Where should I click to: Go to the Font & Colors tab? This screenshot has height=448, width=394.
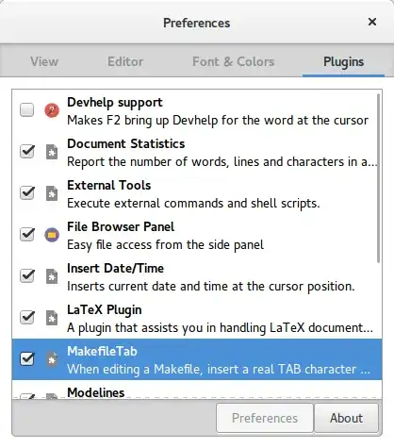click(233, 61)
